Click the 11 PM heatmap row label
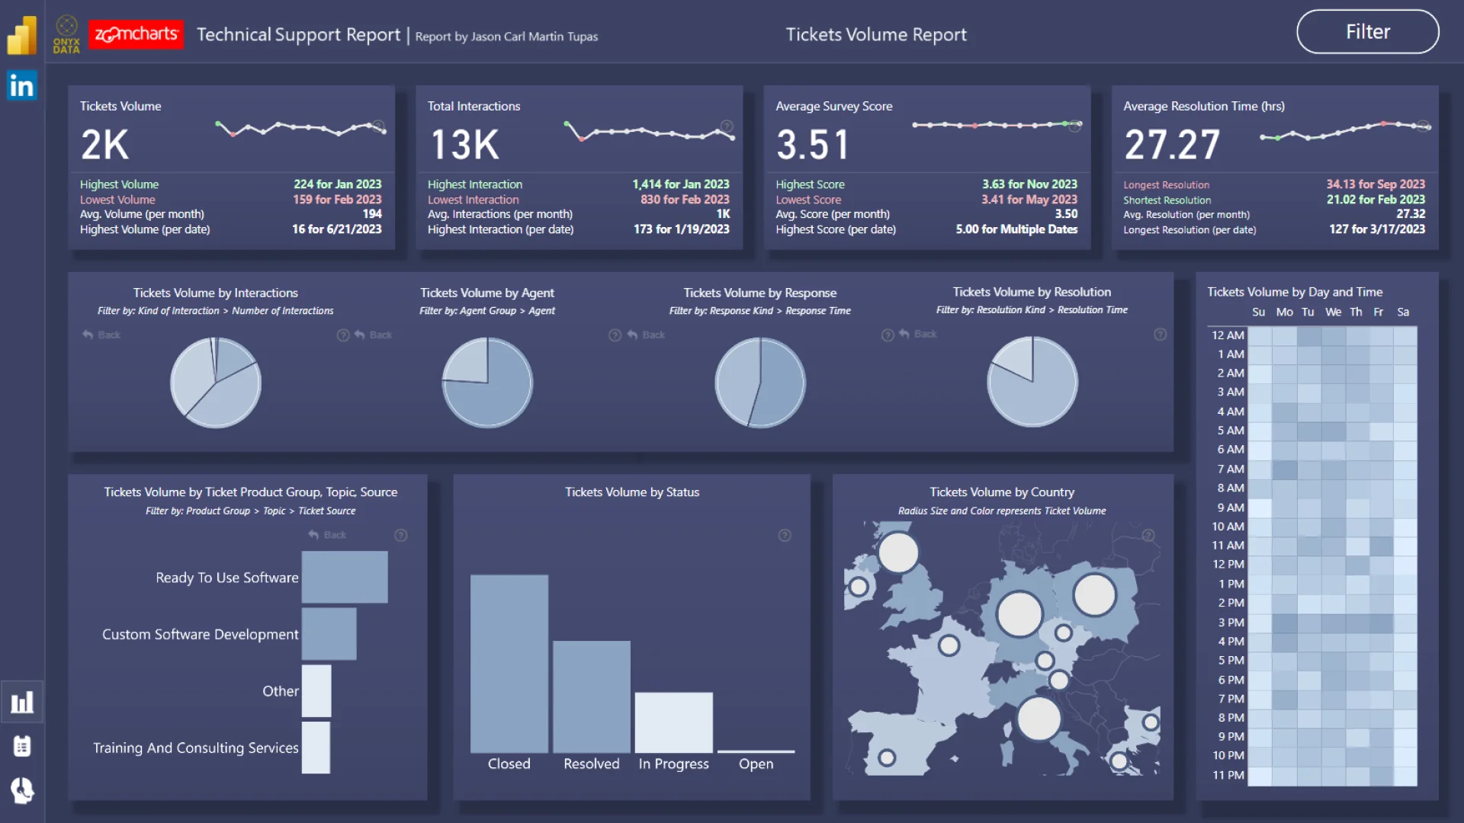 click(1228, 775)
